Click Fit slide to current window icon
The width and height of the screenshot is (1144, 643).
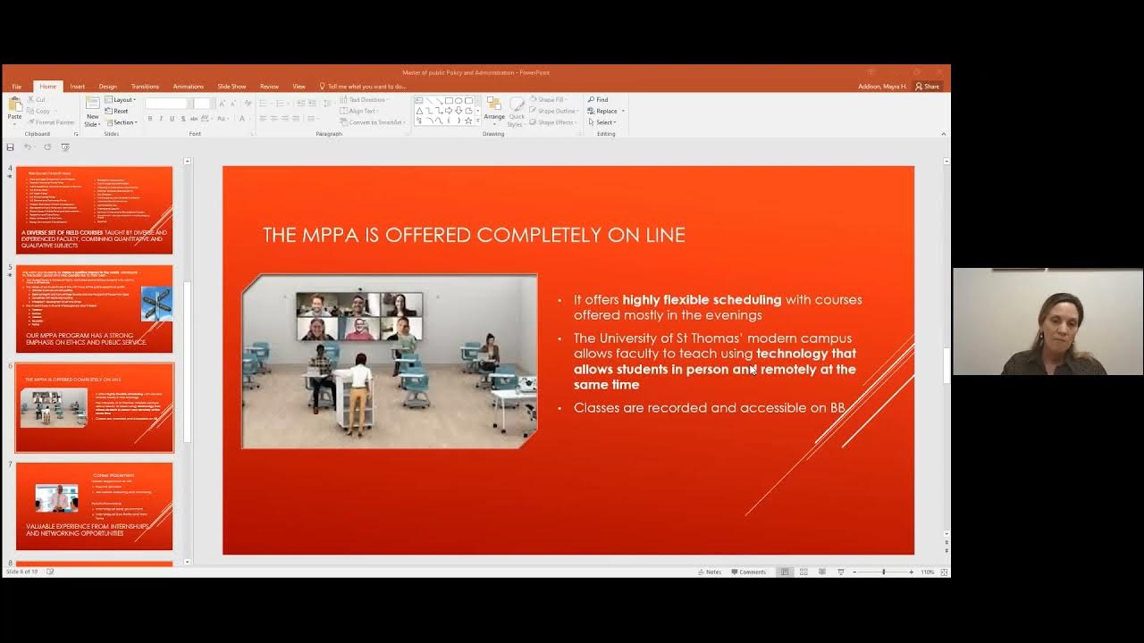(944, 572)
